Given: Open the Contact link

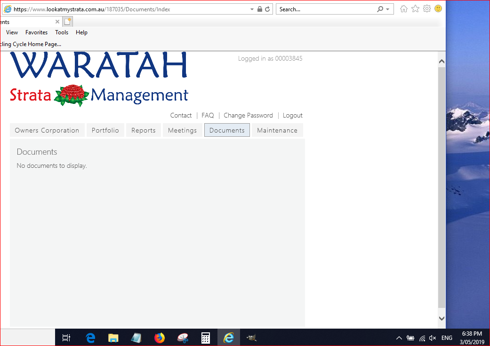Looking at the screenshot, I should point(181,116).
